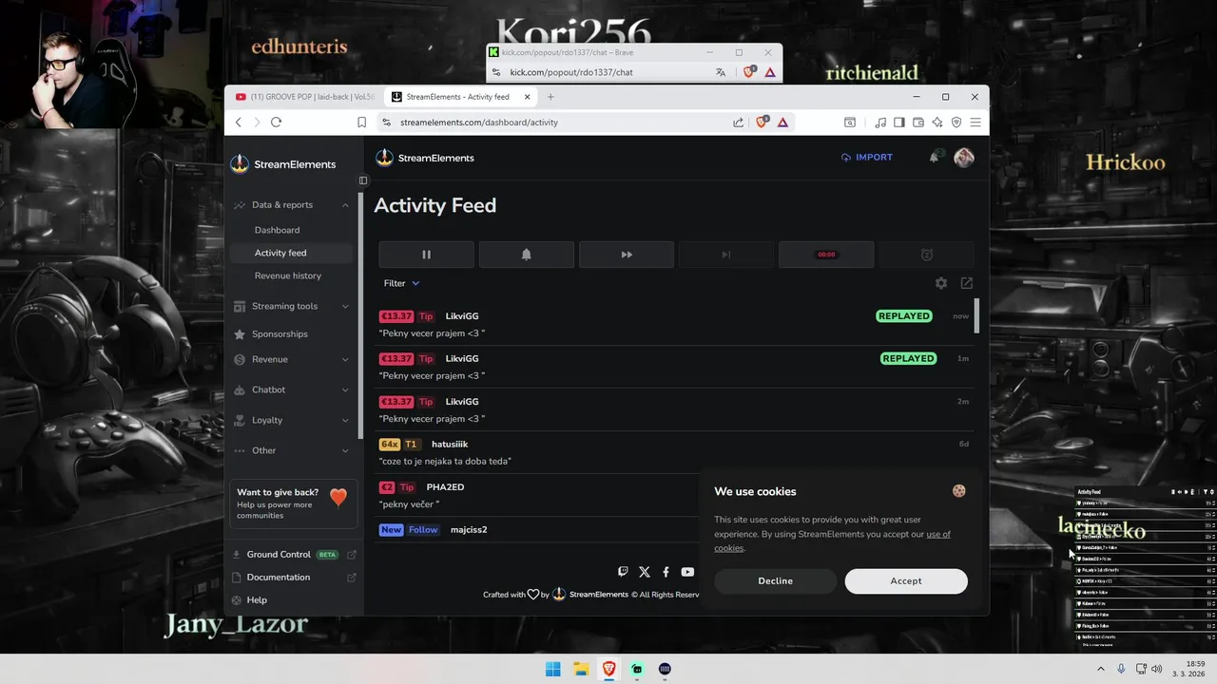This screenshot has height=684, width=1217.
Task: Expand the Other section
Action: [x=291, y=450]
